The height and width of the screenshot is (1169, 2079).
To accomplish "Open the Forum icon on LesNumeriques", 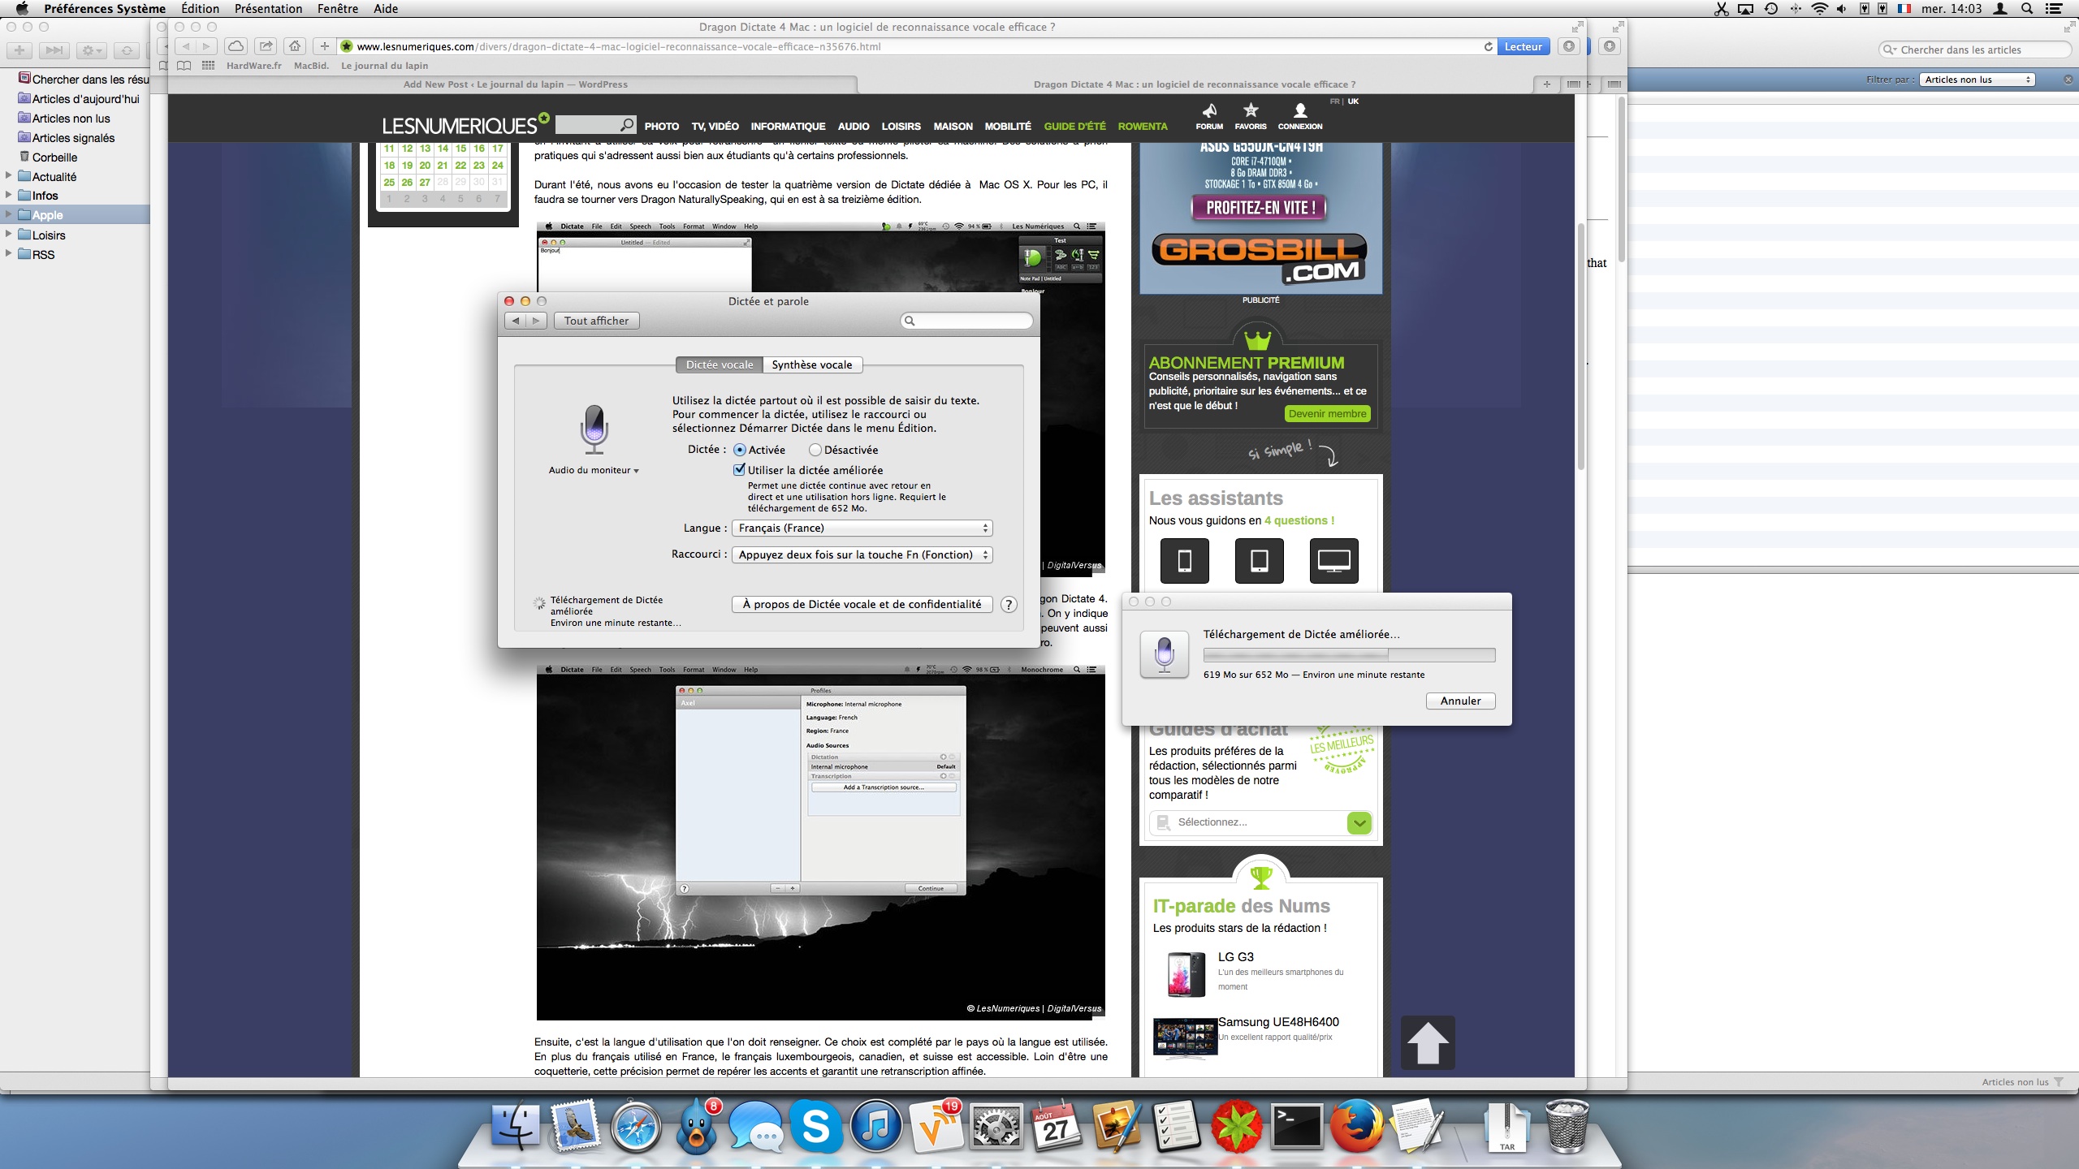I will pos(1209,116).
